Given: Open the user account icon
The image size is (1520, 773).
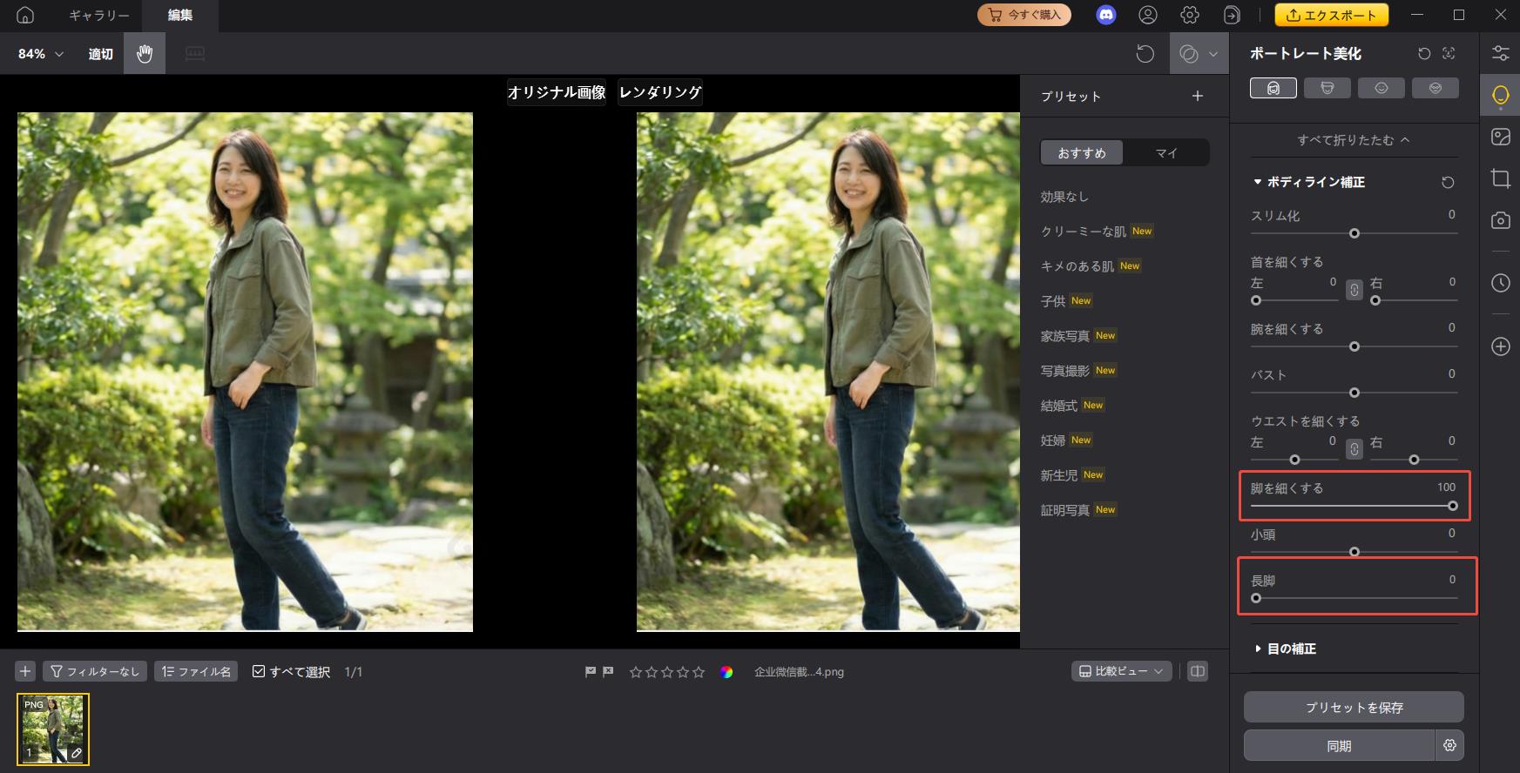Looking at the screenshot, I should (1148, 15).
